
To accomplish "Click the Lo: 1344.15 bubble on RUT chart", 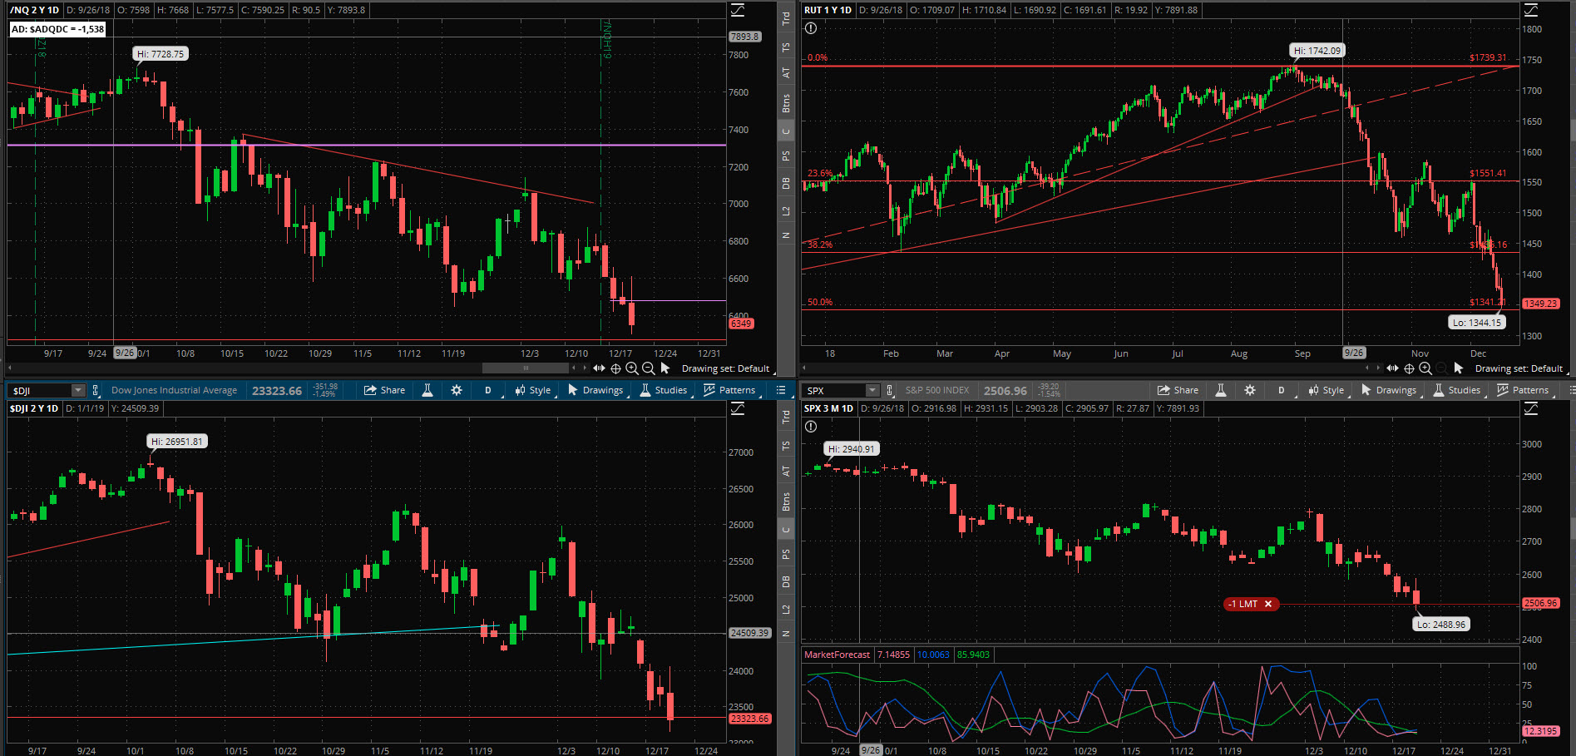I will [x=1477, y=323].
